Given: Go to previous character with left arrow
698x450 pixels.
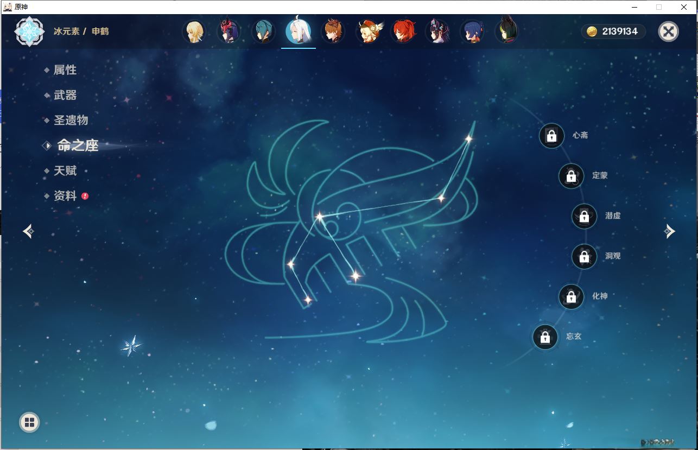Looking at the screenshot, I should tap(29, 231).
